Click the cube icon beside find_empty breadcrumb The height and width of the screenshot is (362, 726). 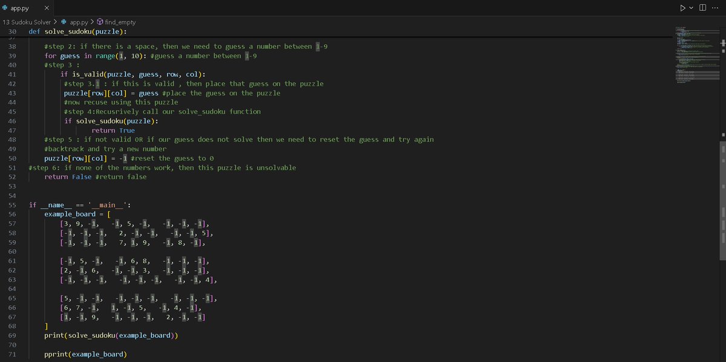pos(100,22)
